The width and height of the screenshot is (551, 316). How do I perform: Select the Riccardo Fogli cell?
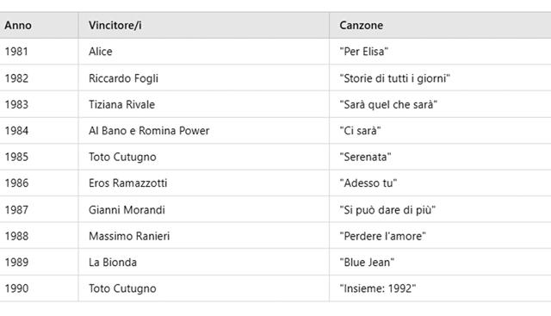[204, 78]
